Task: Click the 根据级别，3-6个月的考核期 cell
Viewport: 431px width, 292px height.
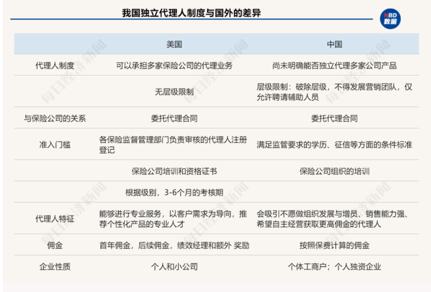Action: pos(174,193)
